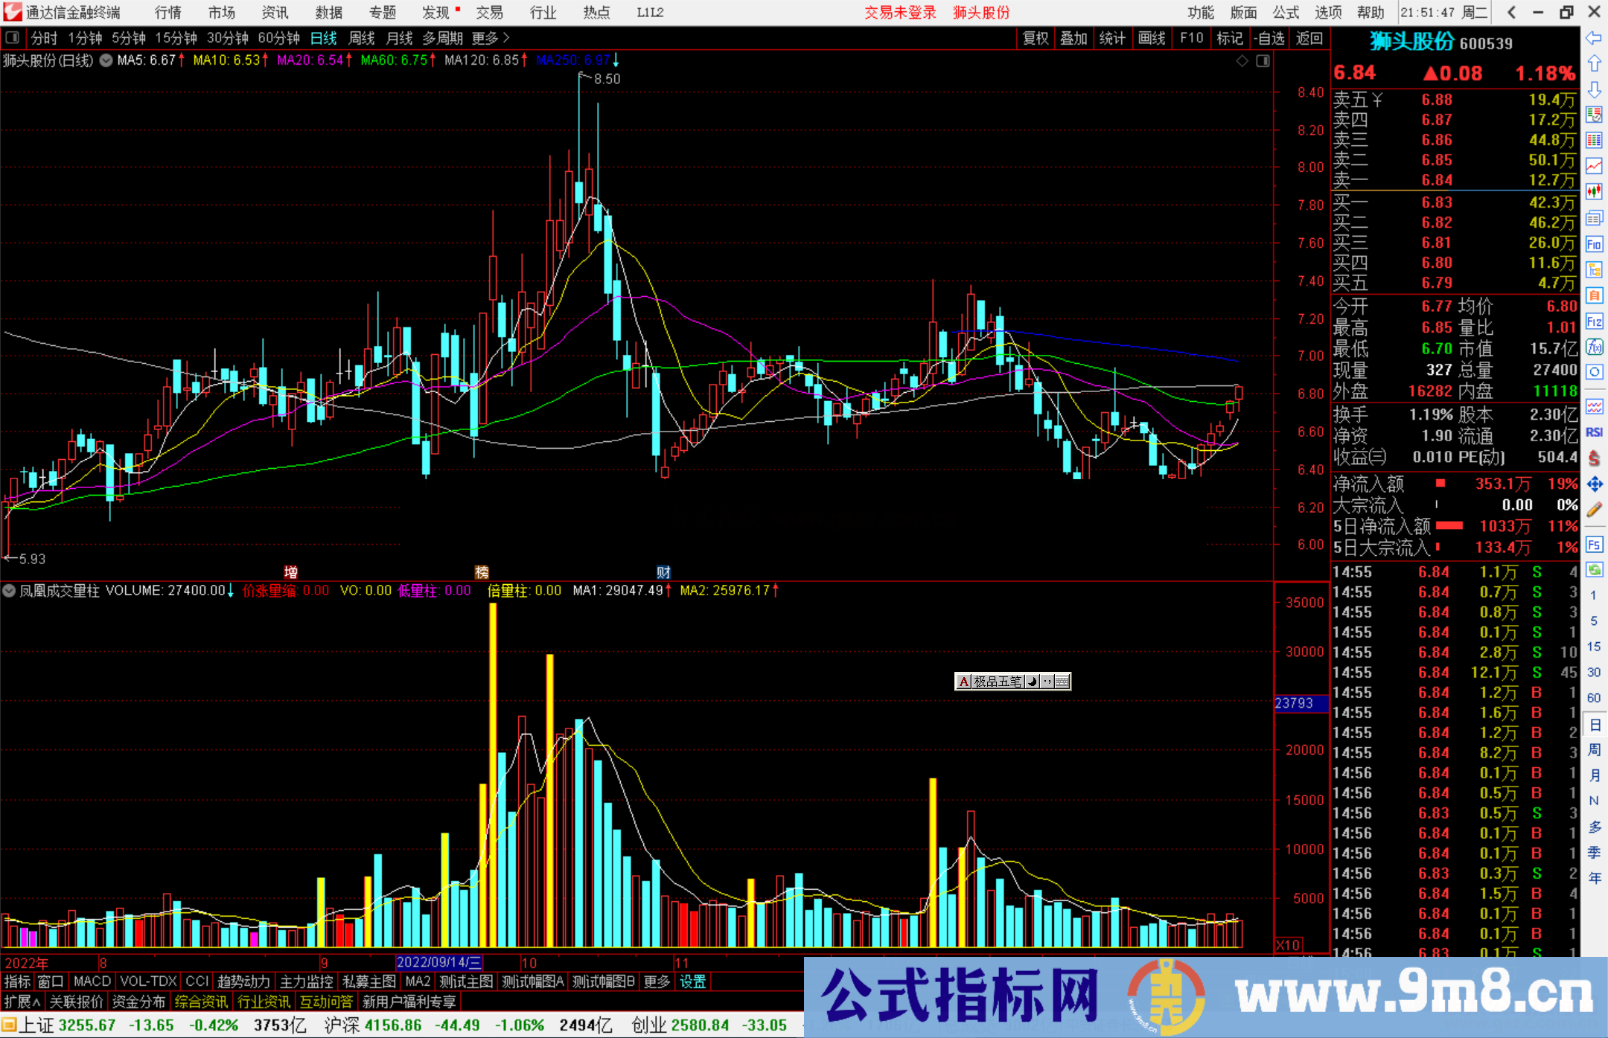
Task: Expand the 扩展 indicator menu arrow
Action: [x=36, y=1002]
